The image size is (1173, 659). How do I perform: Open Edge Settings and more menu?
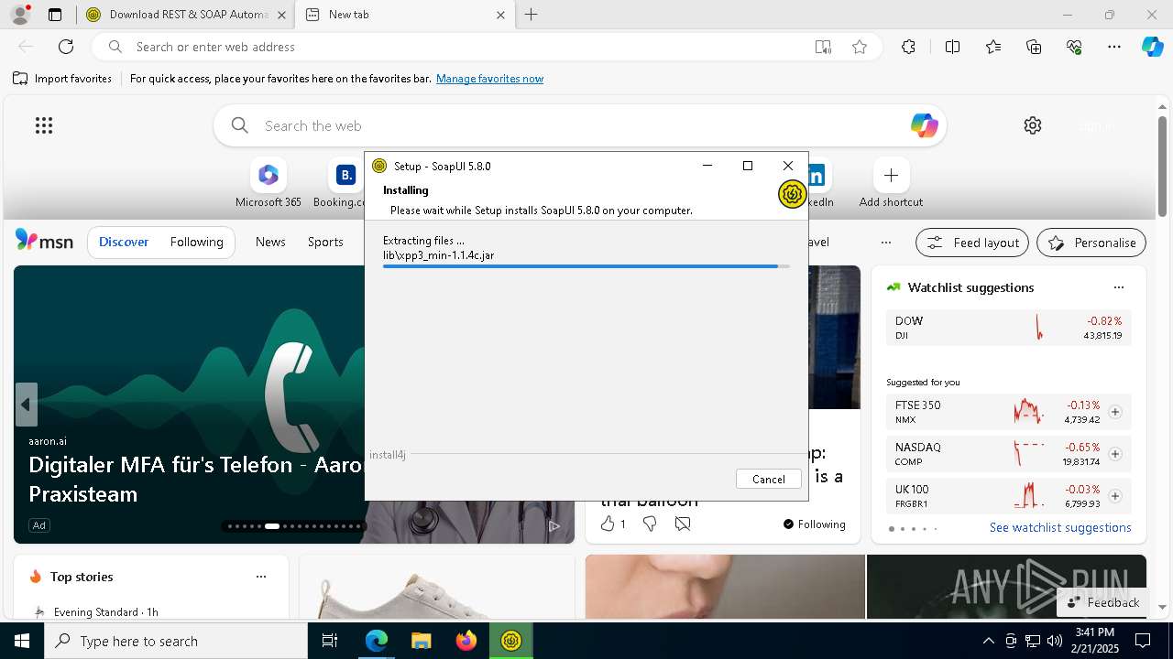pyautogui.click(x=1114, y=47)
